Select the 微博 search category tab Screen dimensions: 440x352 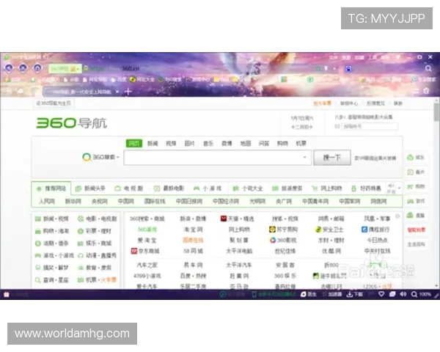point(227,144)
